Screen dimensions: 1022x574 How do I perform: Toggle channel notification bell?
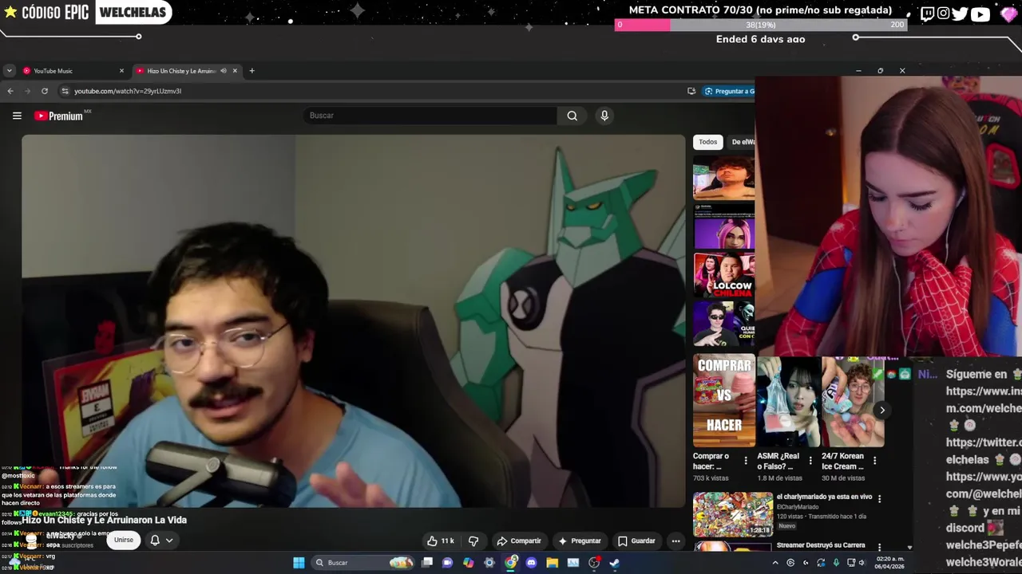[155, 540]
